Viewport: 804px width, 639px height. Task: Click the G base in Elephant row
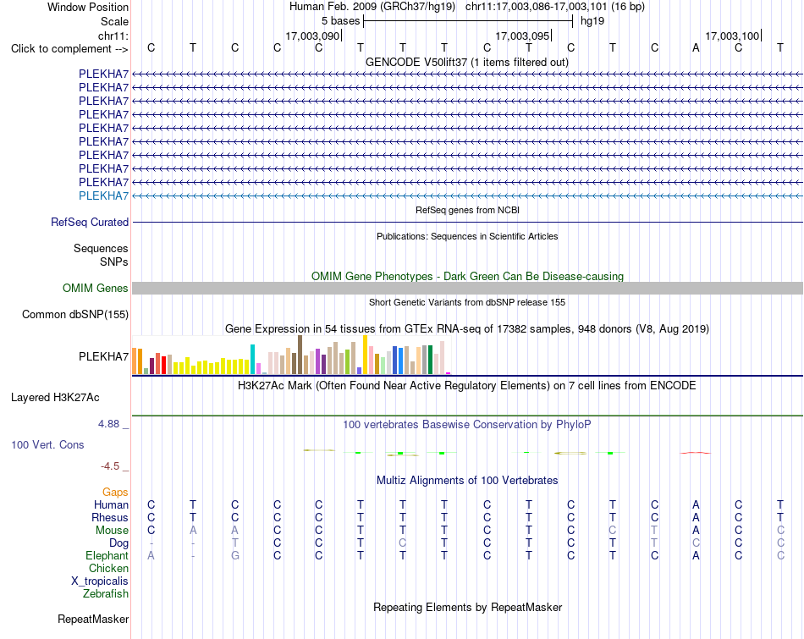click(234, 555)
